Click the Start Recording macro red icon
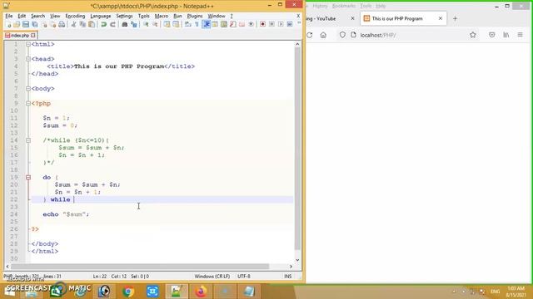 263,24
